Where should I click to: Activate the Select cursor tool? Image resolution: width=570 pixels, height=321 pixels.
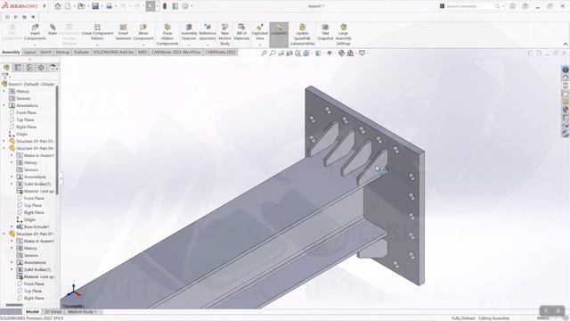click(x=151, y=6)
